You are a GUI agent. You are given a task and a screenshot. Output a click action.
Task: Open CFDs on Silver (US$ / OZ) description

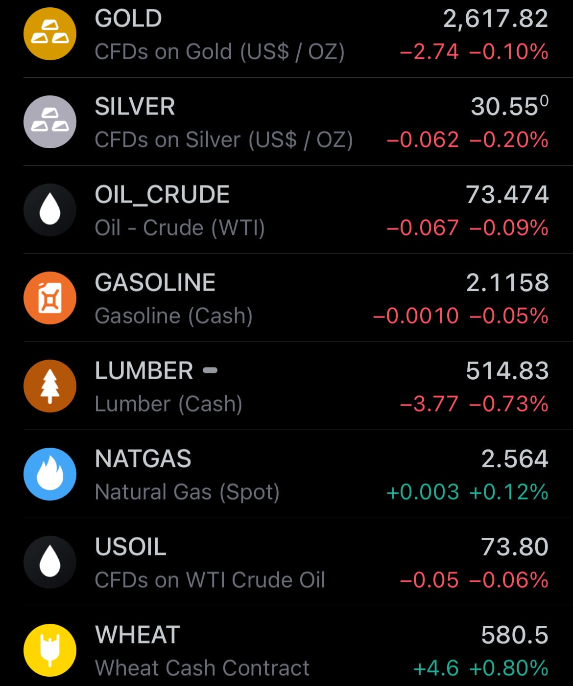pyautogui.click(x=224, y=140)
